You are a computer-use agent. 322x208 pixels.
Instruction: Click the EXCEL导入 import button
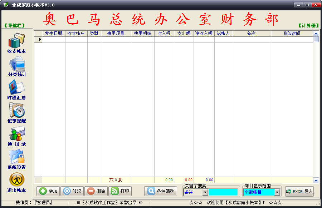299,192
